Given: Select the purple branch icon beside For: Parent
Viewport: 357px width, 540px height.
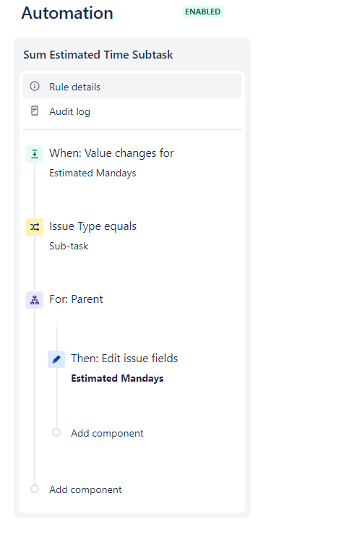Looking at the screenshot, I should click(35, 300).
